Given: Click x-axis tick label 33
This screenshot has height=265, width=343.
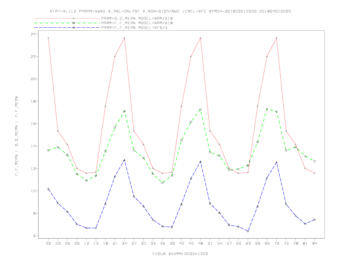Looking at the screenshot, I should pyautogui.click(x=153, y=243).
